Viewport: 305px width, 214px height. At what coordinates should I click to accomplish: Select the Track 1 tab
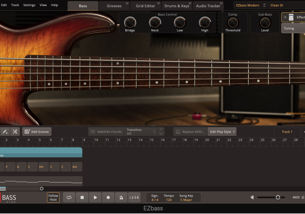[287, 132]
